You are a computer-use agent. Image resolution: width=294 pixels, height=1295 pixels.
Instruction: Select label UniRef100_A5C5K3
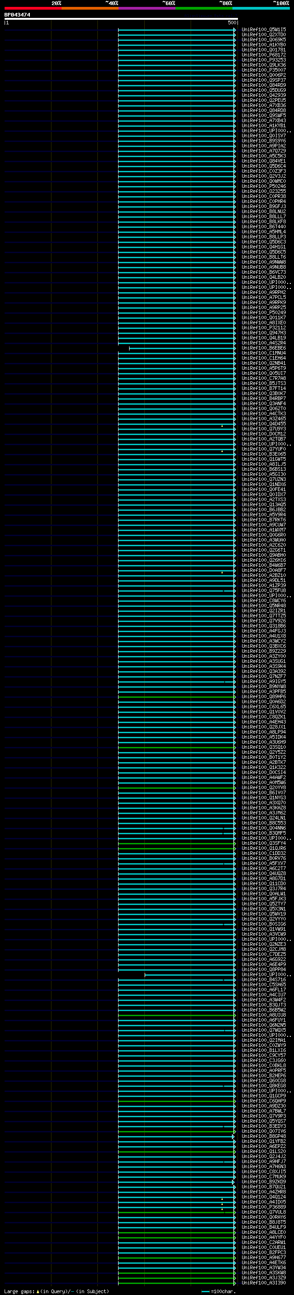[x=264, y=156]
